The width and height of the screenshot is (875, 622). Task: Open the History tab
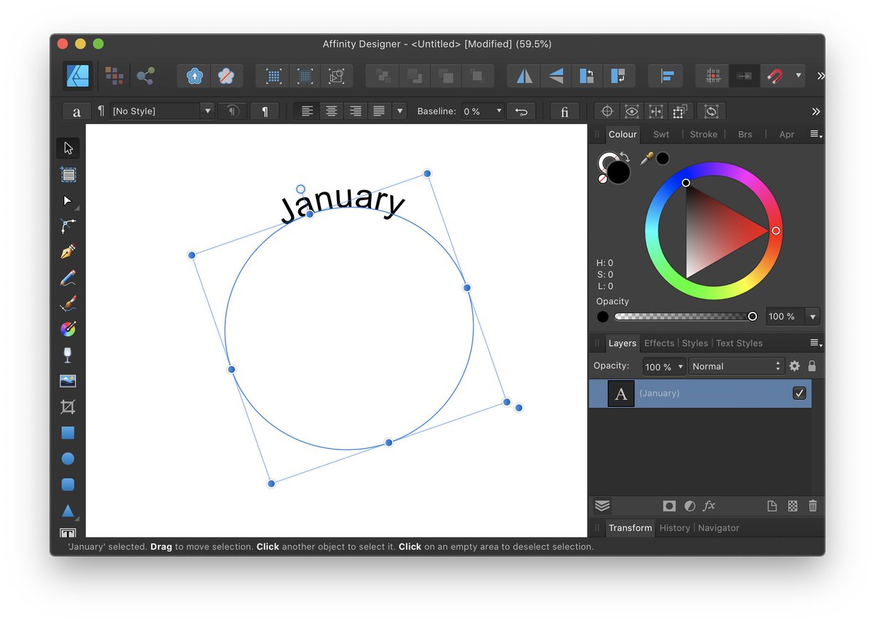coord(674,528)
